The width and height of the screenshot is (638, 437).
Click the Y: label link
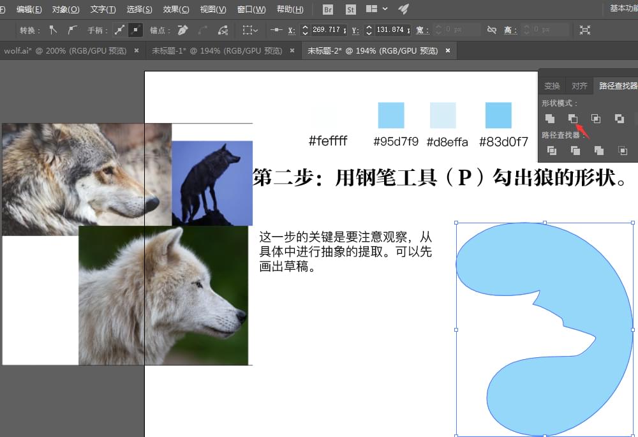coord(355,31)
